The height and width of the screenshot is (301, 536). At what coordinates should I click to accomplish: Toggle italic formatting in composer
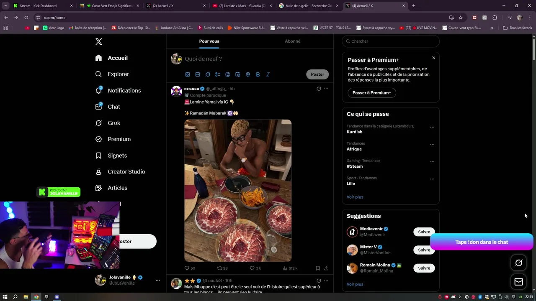coord(268,74)
